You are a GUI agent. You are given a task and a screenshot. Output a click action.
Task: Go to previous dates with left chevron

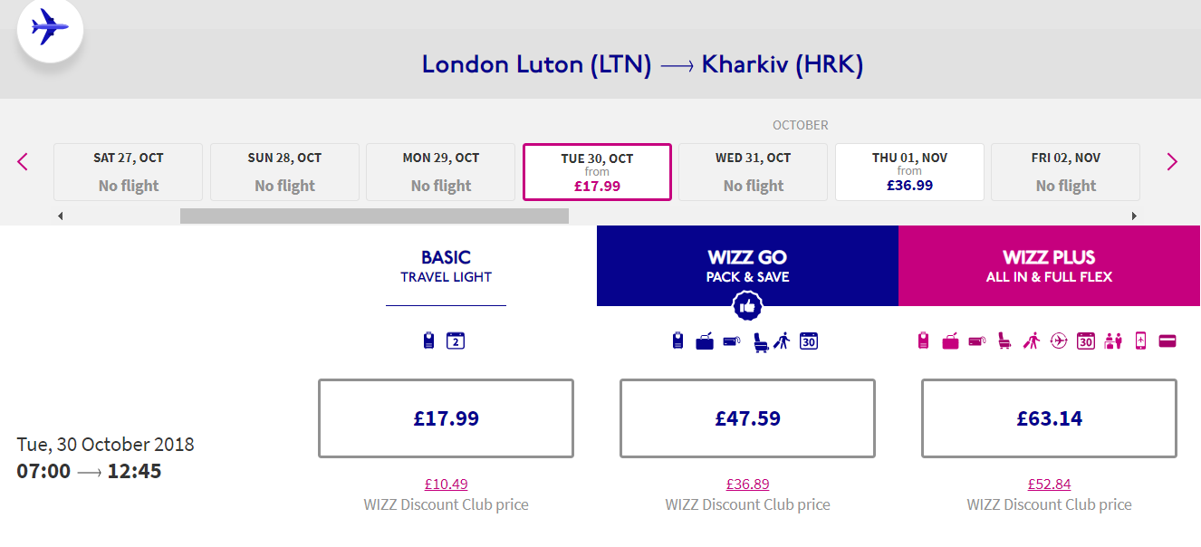click(x=23, y=162)
